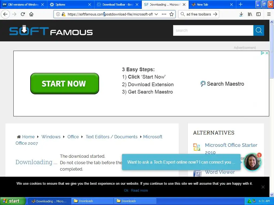
Task: Open AdChoices triangle icon on the ad
Action: point(262,53)
